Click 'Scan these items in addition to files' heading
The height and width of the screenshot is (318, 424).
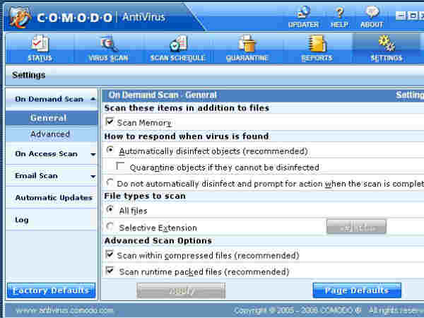(187, 108)
